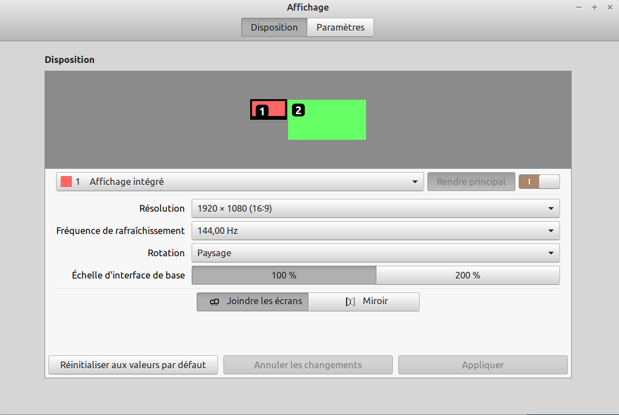Click the Rendre principal button
This screenshot has height=415, width=619.
(x=471, y=182)
